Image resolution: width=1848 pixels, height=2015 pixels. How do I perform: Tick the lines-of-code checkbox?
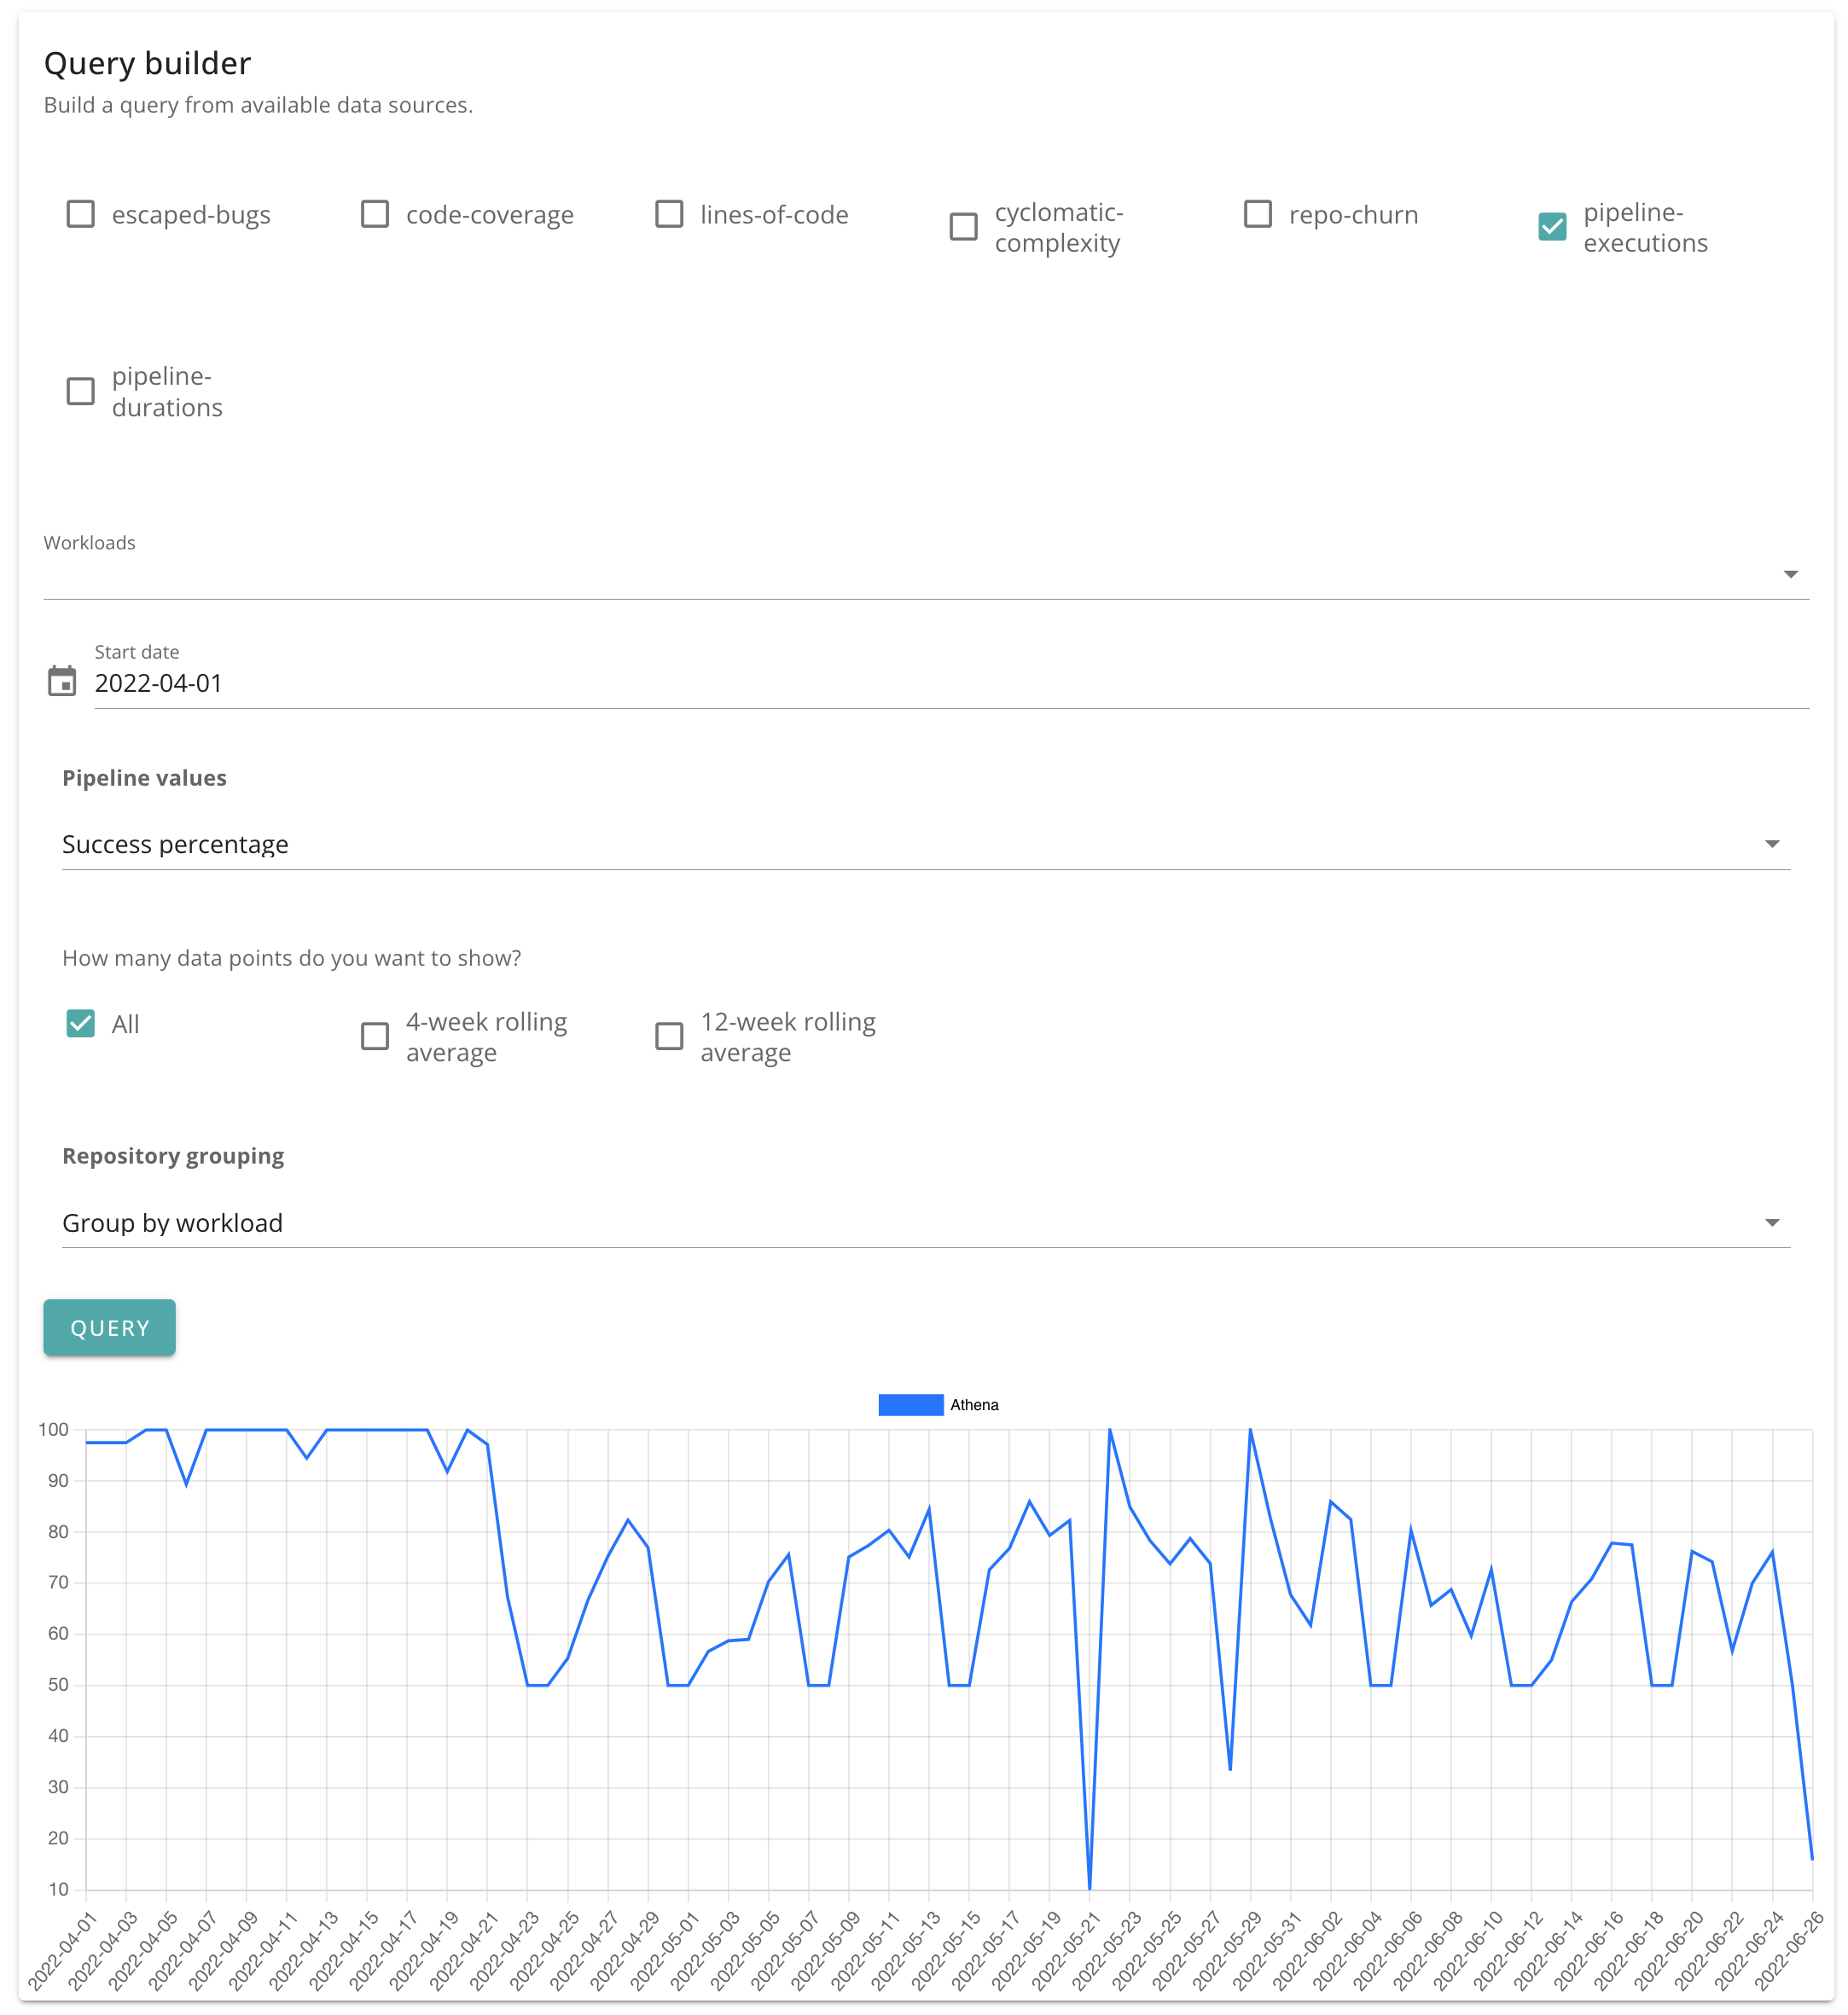tap(669, 215)
